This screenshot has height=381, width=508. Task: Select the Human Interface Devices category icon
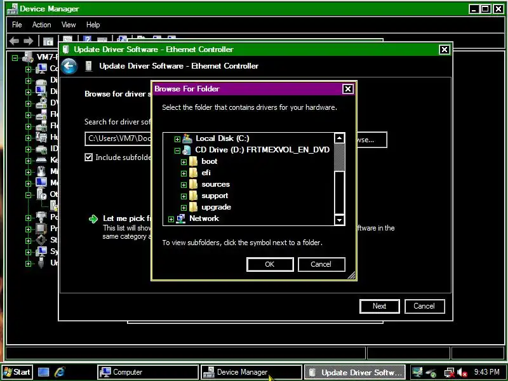(x=41, y=137)
